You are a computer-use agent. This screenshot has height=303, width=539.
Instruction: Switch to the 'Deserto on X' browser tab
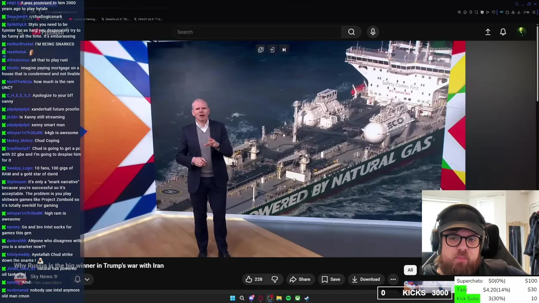pyautogui.click(x=115, y=19)
